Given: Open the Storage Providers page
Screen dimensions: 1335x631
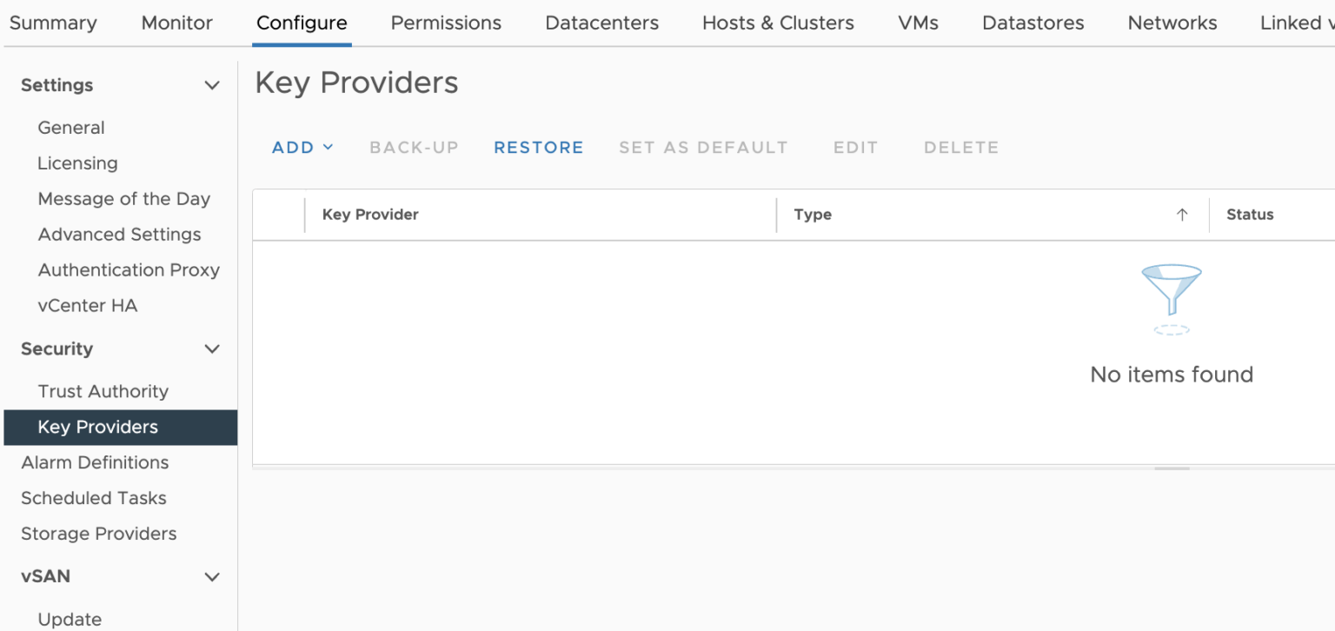Looking at the screenshot, I should click(98, 533).
